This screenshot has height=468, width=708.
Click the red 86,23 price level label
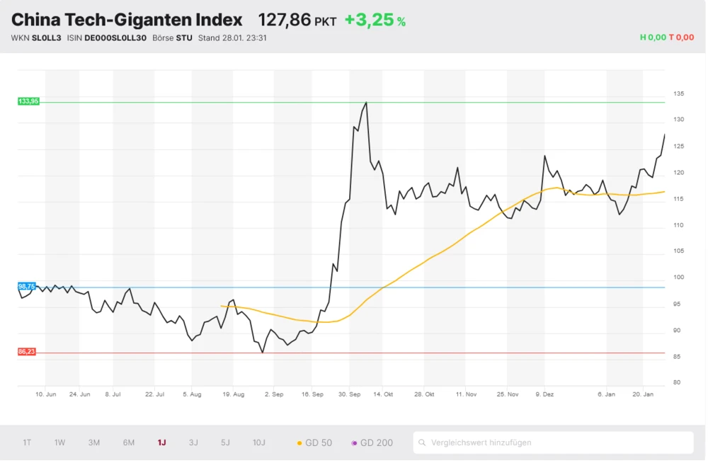point(27,350)
